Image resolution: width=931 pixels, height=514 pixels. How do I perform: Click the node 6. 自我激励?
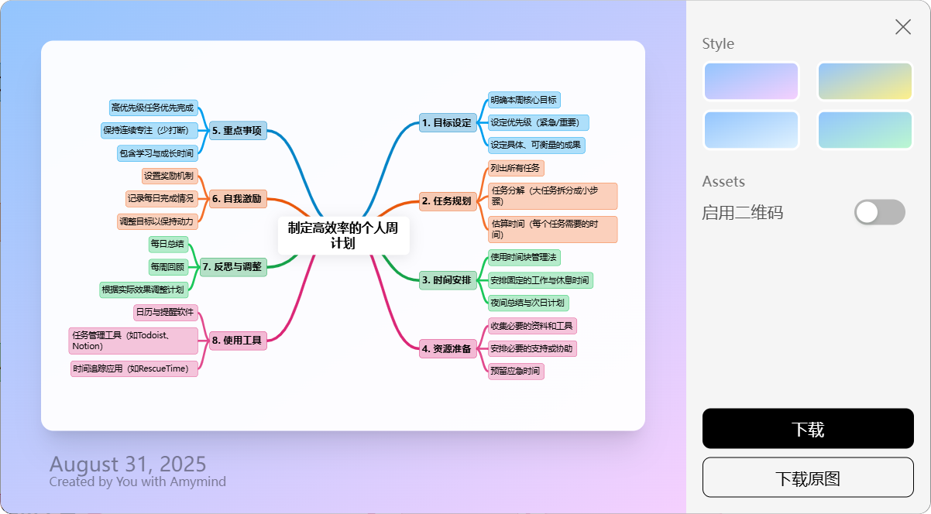coord(237,199)
